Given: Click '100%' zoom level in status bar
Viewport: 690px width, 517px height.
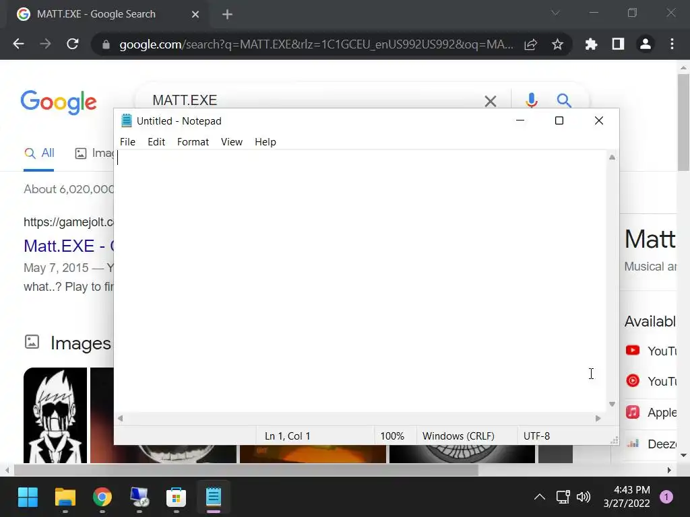Looking at the screenshot, I should click(392, 436).
